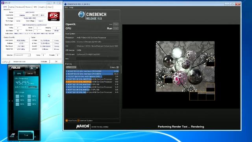Click the Multiplier value x 21.5 in CPU-Z
252x142 pixels.
point(21,43)
